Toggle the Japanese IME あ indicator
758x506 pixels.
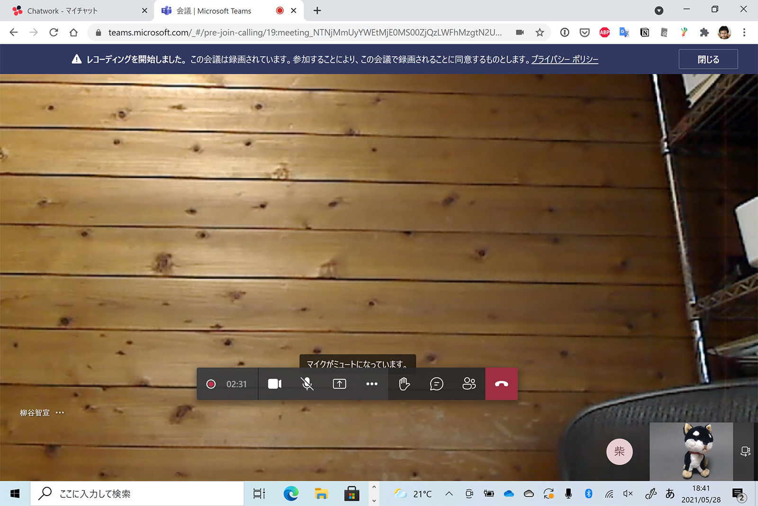click(x=669, y=494)
